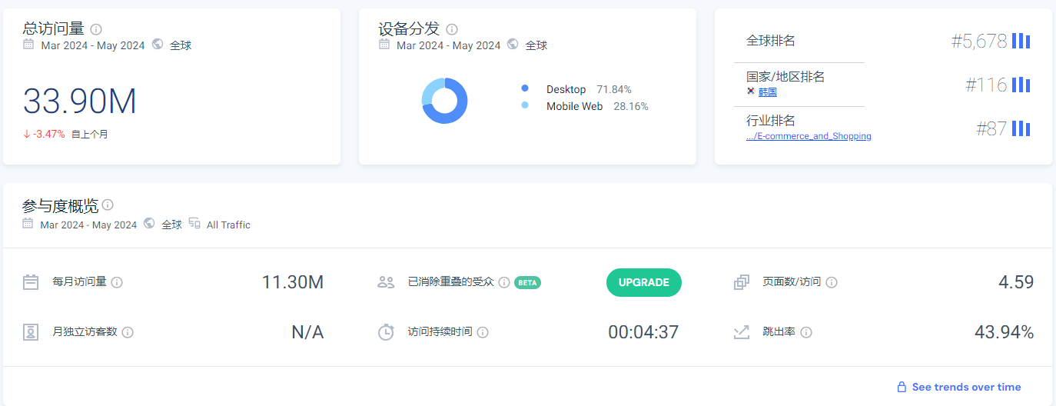The image size is (1056, 406).
Task: Click the #87 industry rank value
Action: coord(991,128)
